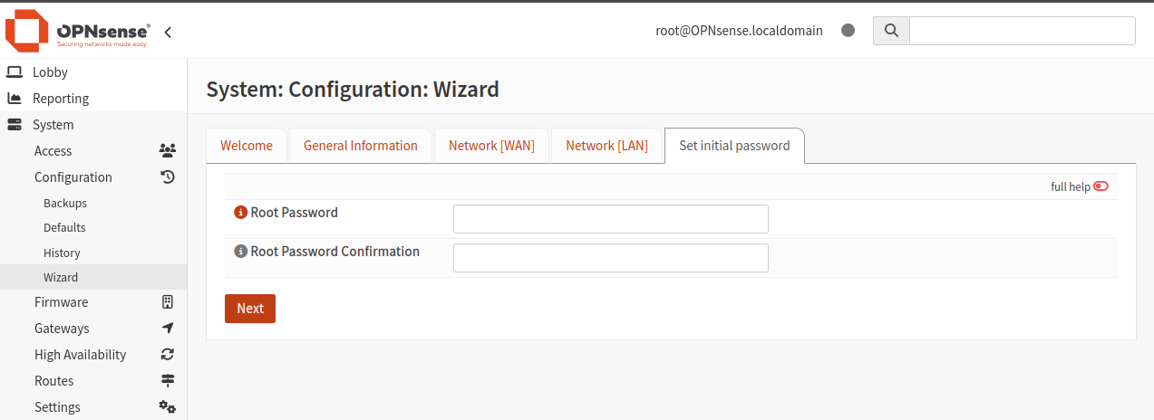
Task: Click the top search text box
Action: pos(1022,31)
